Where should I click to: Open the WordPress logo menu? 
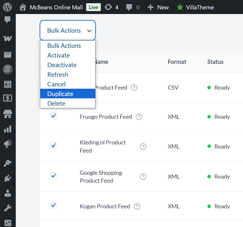pos(7,7)
